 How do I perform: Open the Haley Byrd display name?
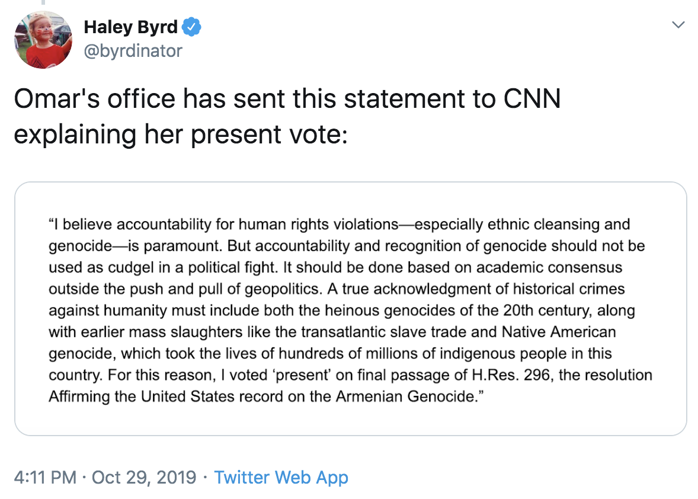130,27
